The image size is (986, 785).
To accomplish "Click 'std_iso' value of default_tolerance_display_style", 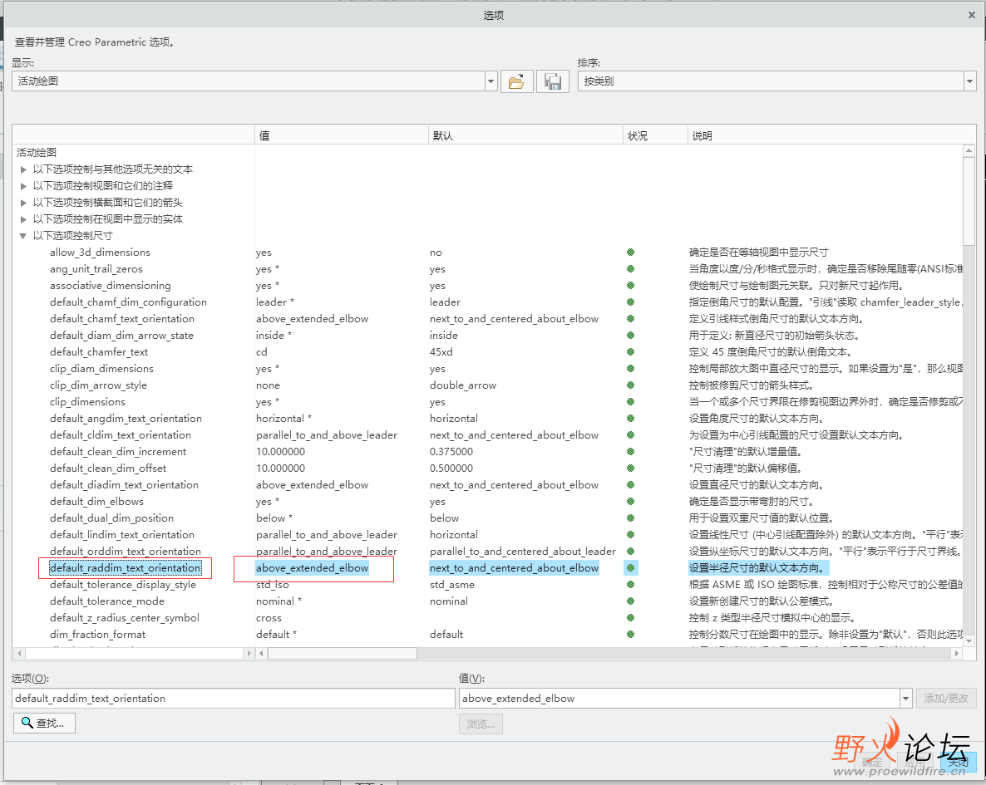I will pos(273,585).
